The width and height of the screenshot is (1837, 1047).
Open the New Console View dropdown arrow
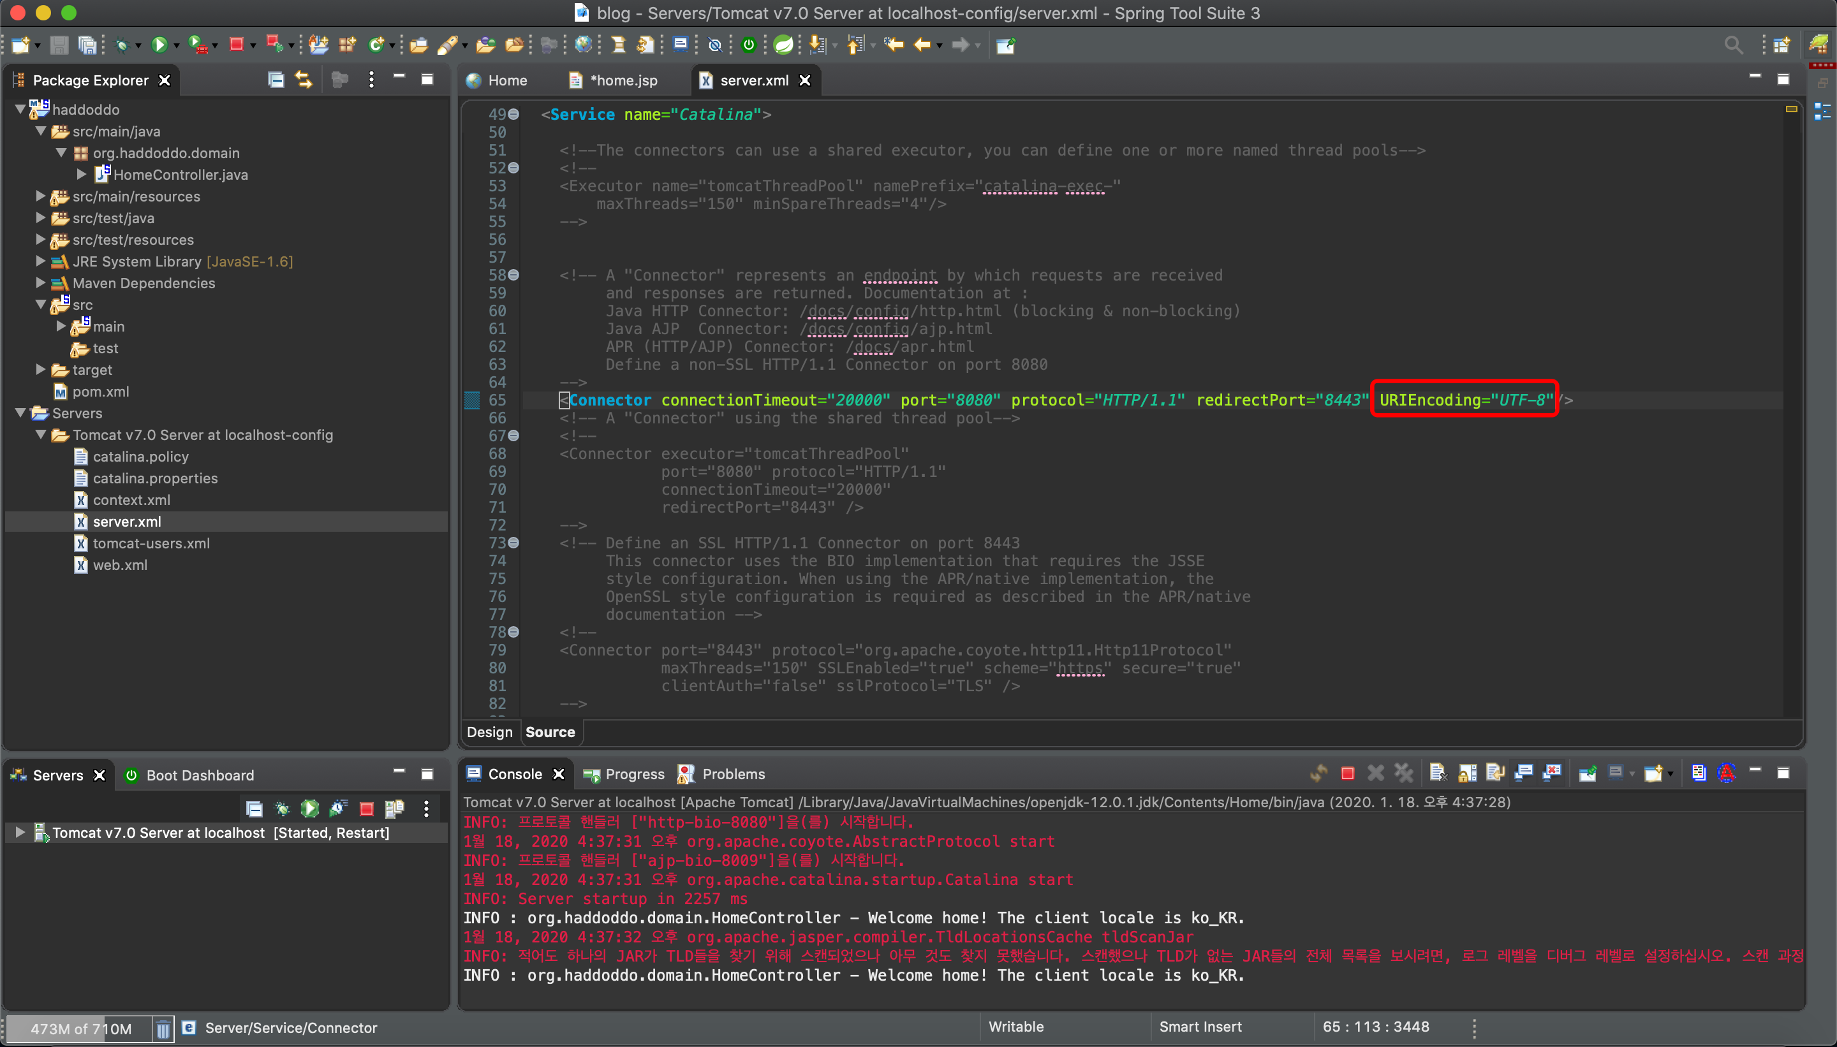pos(1670,773)
